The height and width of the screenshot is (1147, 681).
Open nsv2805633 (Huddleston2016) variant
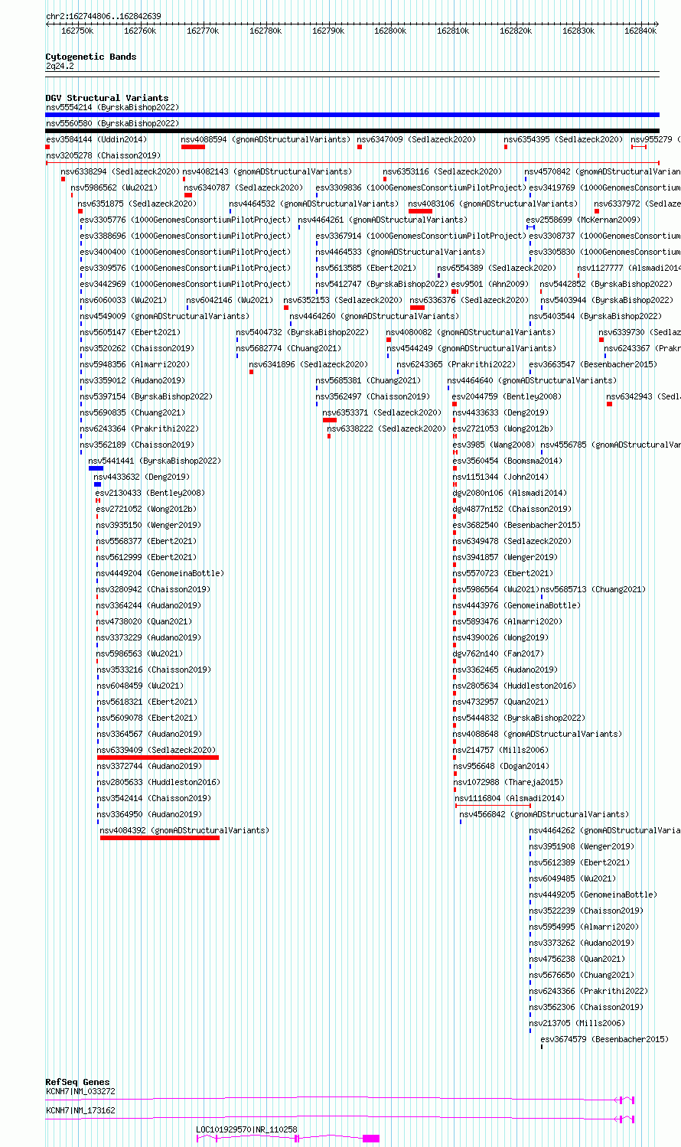[158, 782]
